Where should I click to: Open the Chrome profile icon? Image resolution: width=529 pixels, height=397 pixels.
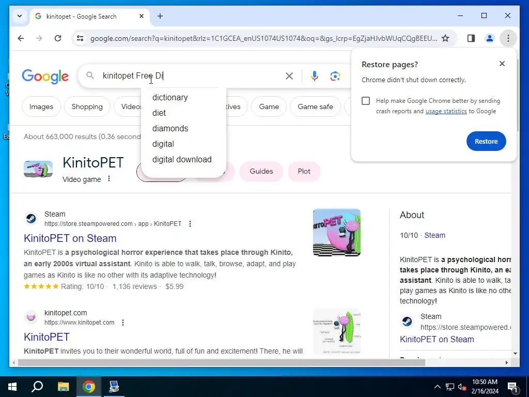pos(490,38)
